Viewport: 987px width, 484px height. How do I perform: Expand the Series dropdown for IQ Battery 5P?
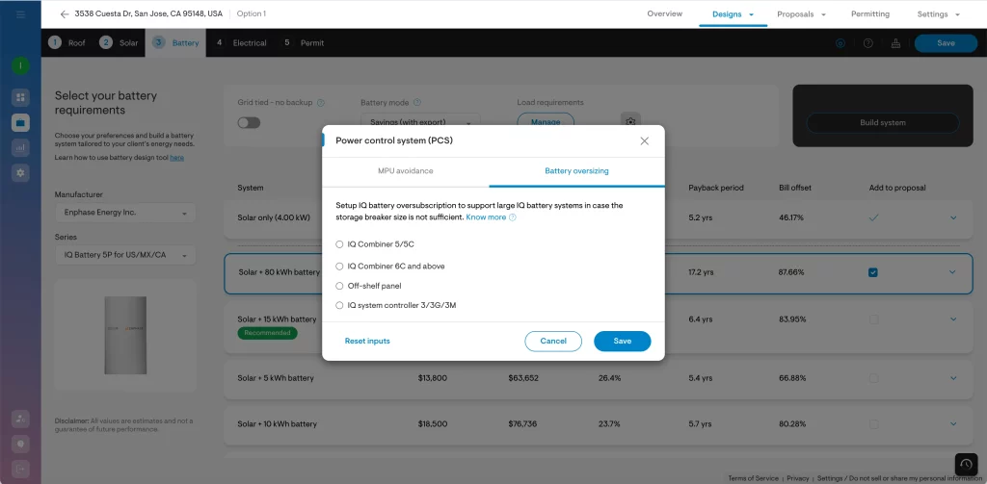[125, 255]
